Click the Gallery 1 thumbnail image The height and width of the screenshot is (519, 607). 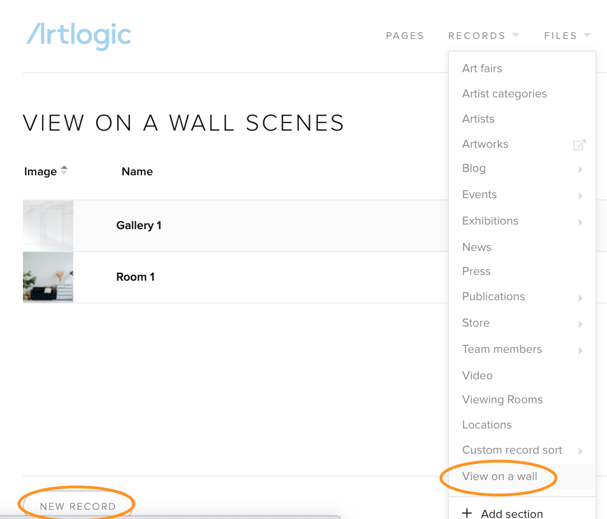(x=48, y=225)
